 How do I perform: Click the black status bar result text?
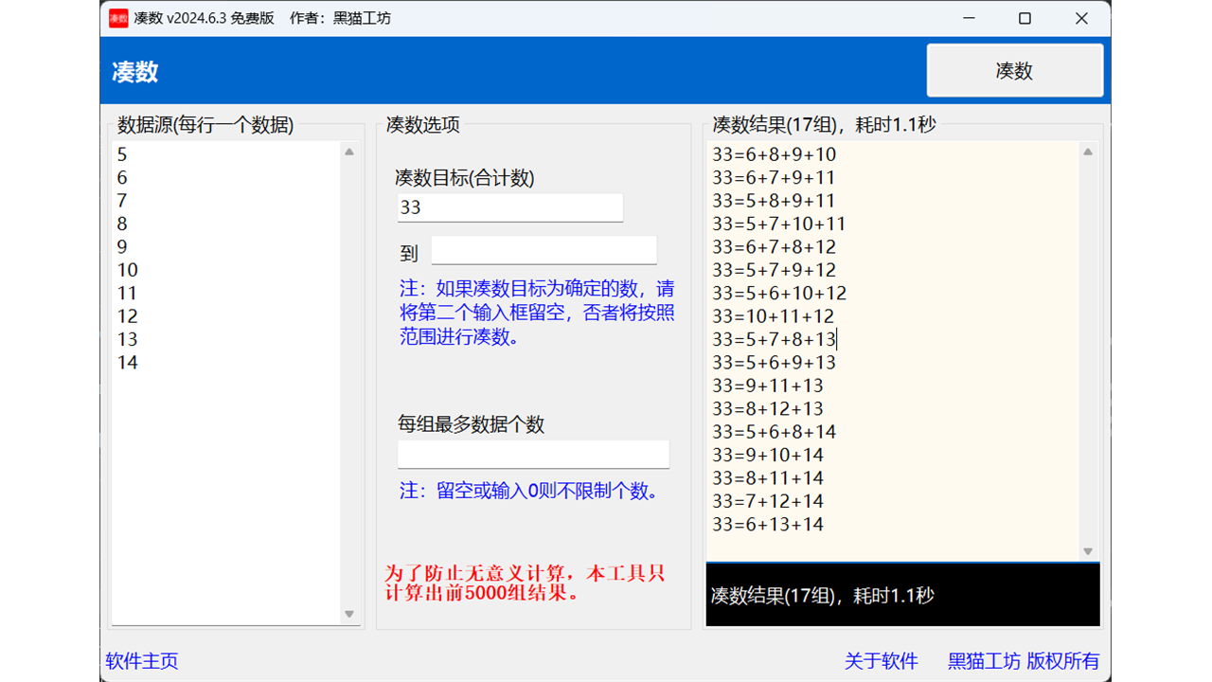822,596
